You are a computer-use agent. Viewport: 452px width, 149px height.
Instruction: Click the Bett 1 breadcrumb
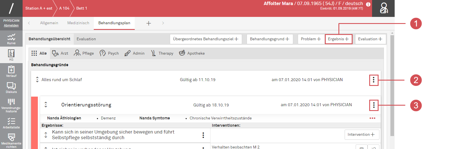click(82, 8)
